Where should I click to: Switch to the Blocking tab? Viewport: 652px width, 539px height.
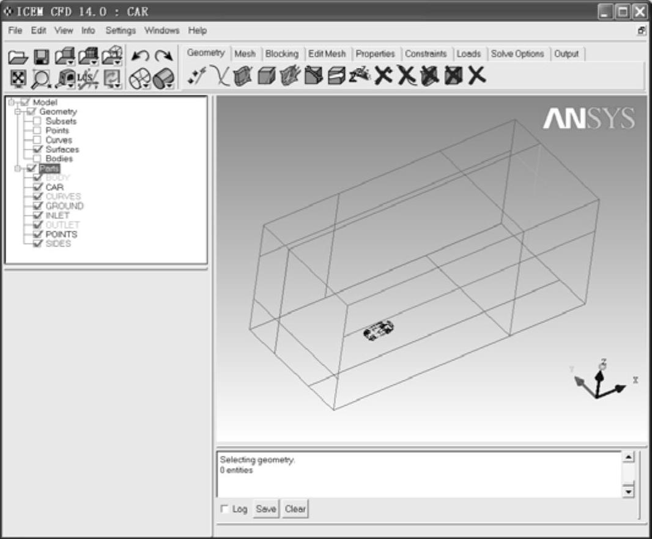click(x=282, y=54)
